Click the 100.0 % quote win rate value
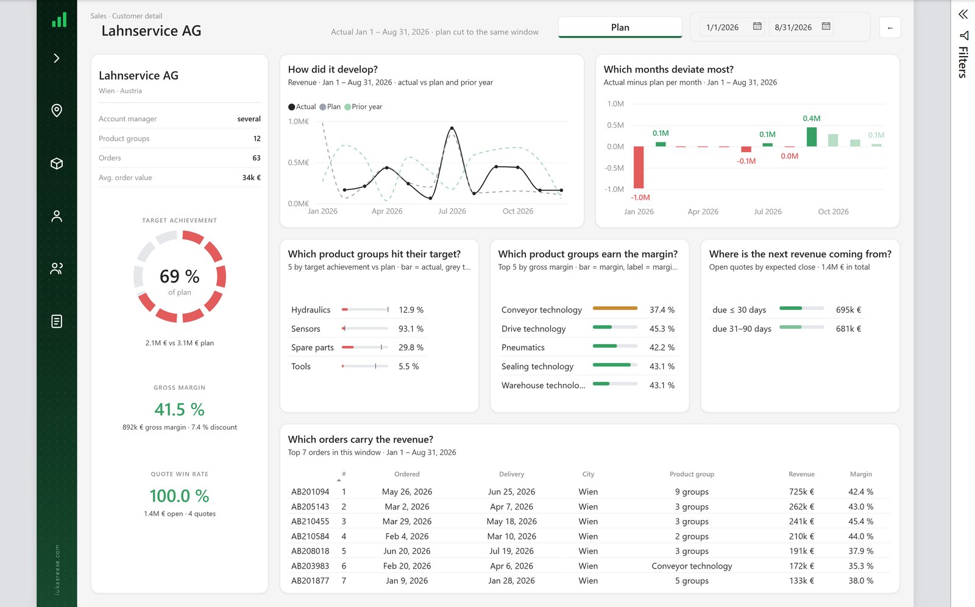Image resolution: width=975 pixels, height=607 pixels. point(180,496)
